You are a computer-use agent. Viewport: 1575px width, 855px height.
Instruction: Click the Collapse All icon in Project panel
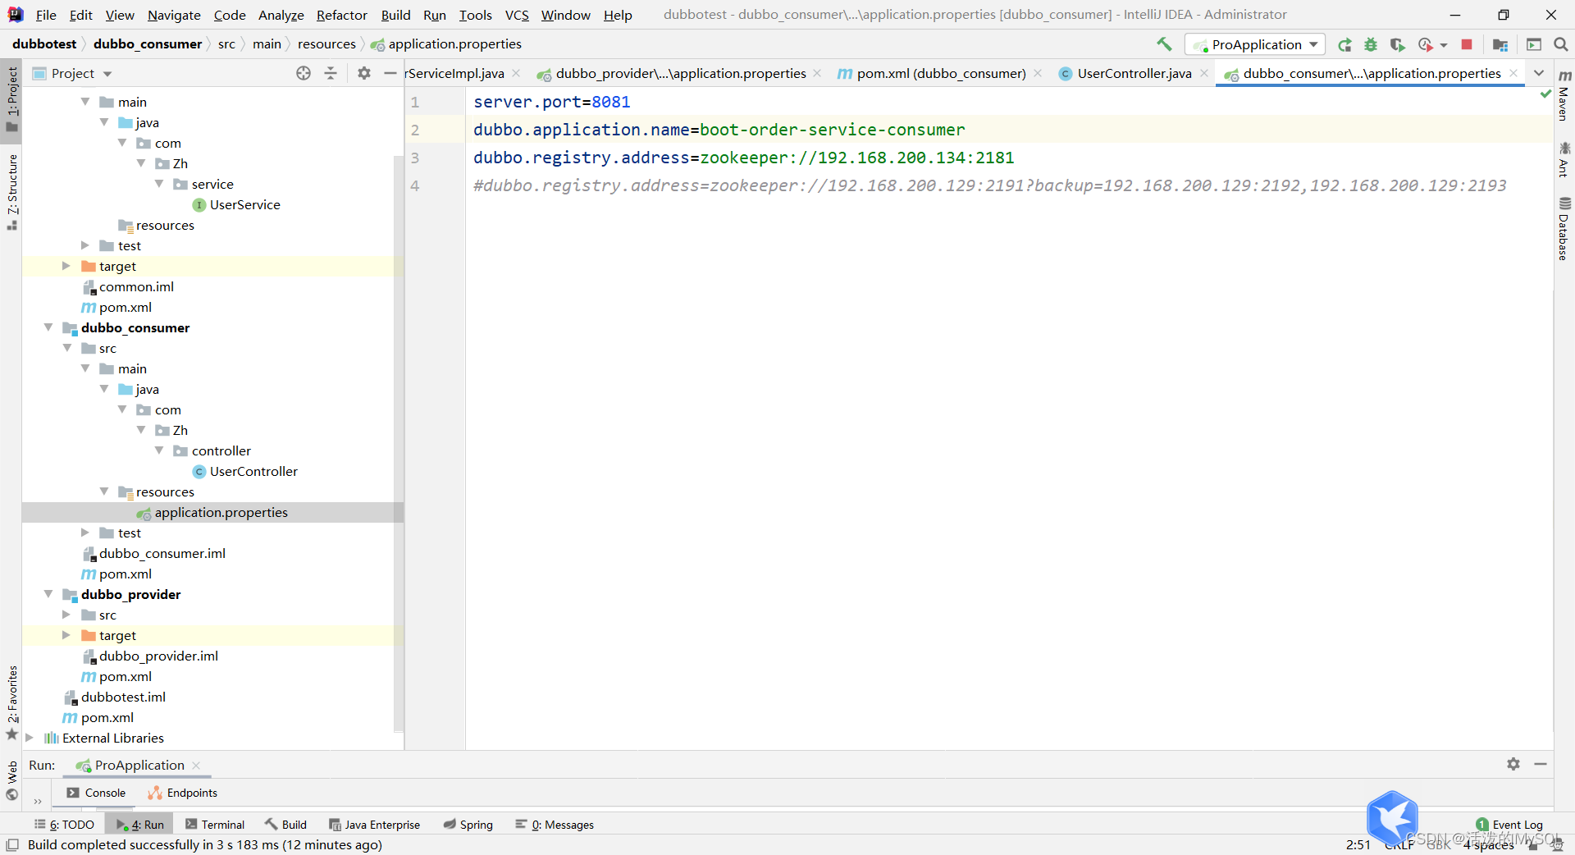(x=331, y=73)
